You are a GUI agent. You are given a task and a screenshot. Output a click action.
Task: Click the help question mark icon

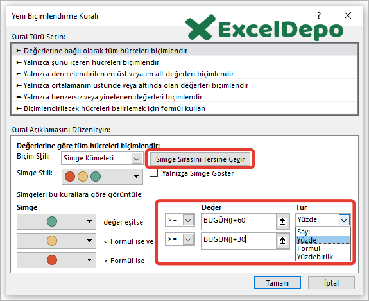click(319, 15)
